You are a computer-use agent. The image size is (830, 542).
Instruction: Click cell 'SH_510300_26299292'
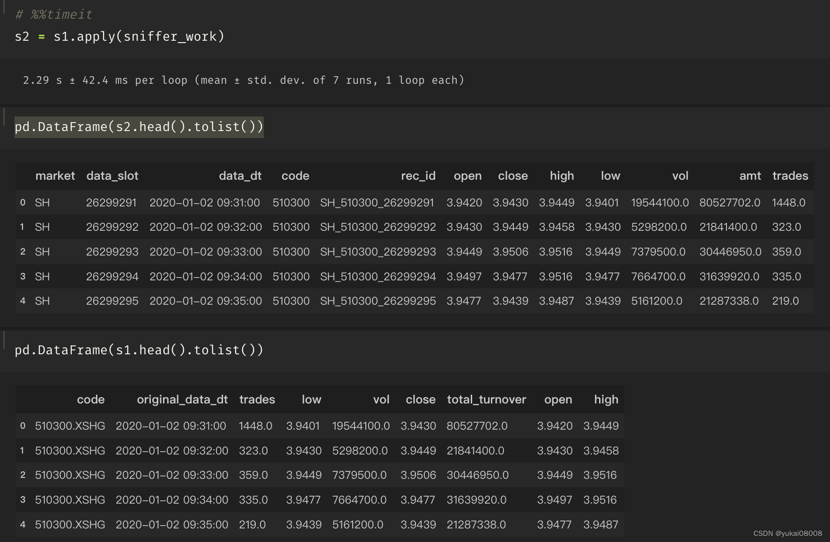378,227
